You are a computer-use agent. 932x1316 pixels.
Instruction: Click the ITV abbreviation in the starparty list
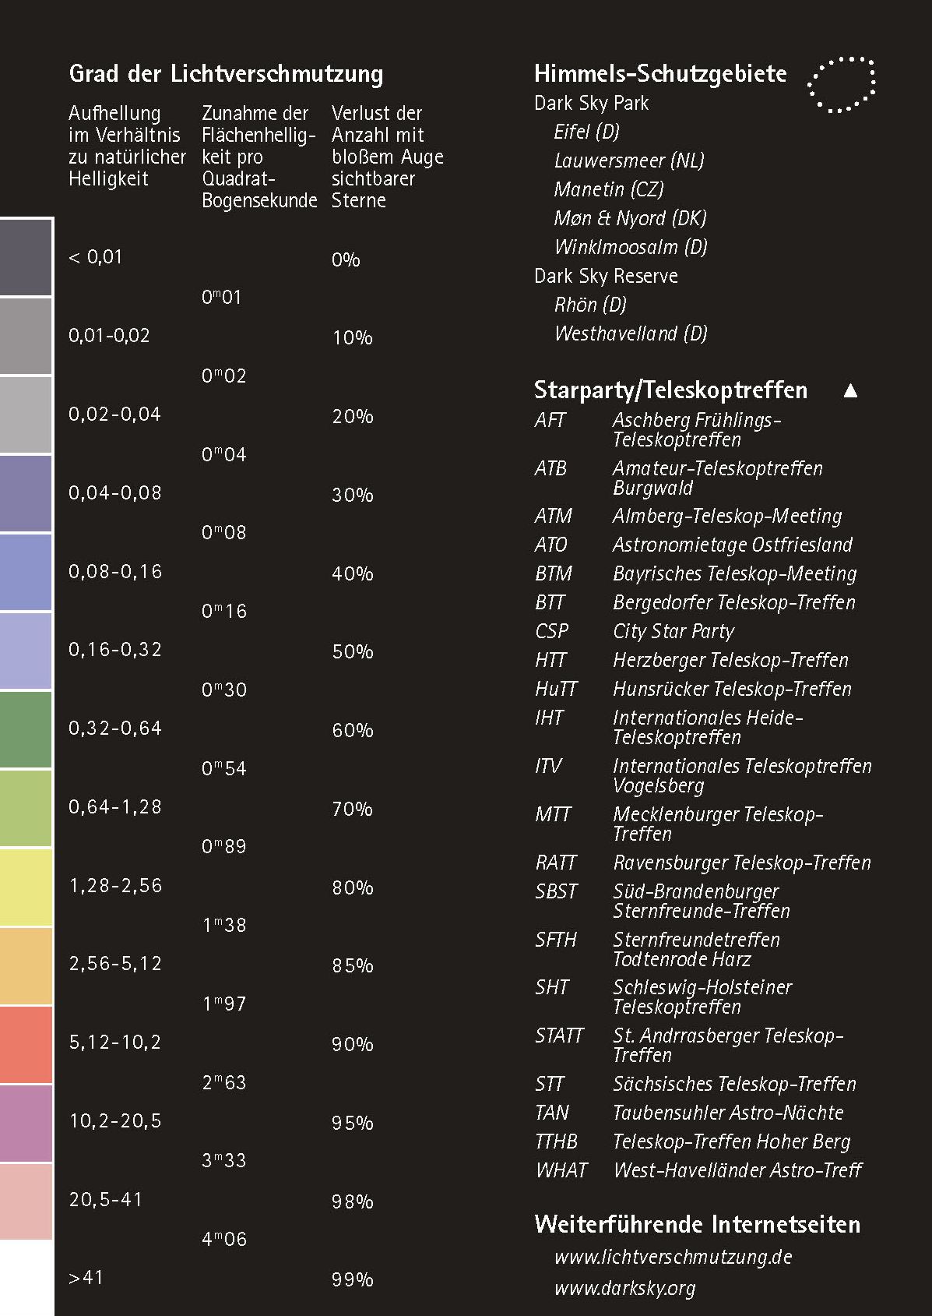tap(548, 766)
